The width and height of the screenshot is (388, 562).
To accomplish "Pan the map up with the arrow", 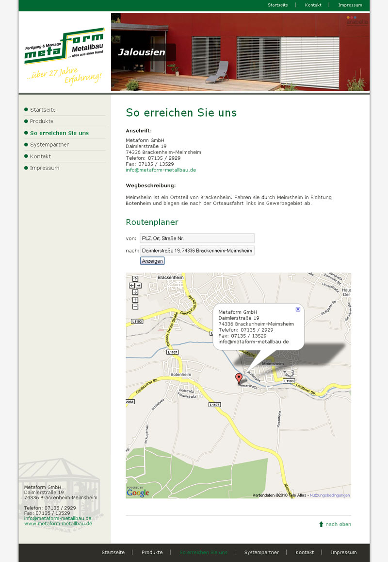I will coord(135,279).
